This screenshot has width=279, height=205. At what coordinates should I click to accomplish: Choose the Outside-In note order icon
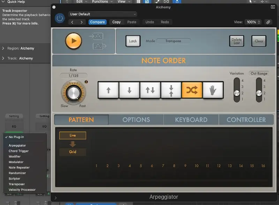(171, 90)
